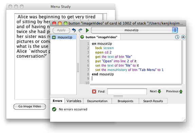Click the green circle icon on script tab
Screen dimensions: 195x133
[x=82, y=37]
